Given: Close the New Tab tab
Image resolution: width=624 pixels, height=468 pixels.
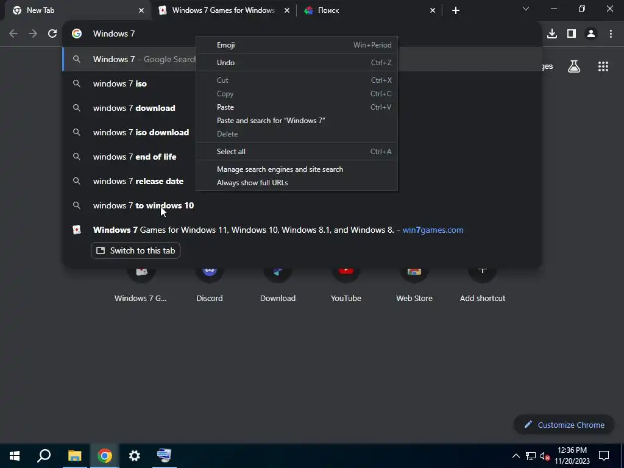Looking at the screenshot, I should (141, 10).
